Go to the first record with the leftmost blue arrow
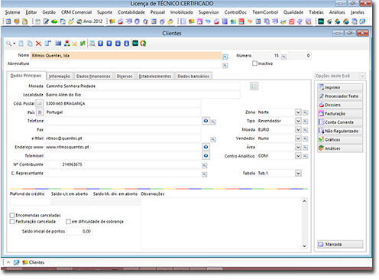This screenshot has height=280, width=379. pos(101,44)
